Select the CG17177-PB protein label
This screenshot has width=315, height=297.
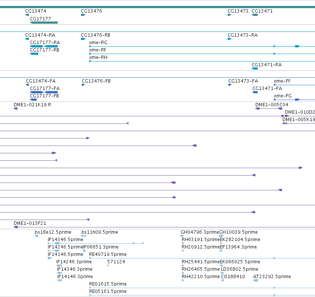click(x=44, y=96)
